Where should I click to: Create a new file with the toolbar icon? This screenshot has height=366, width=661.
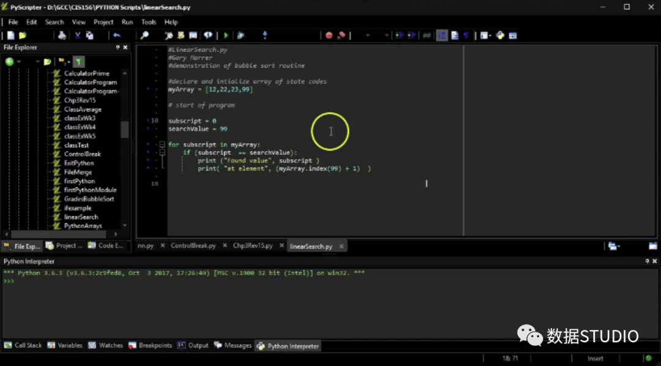11,35
